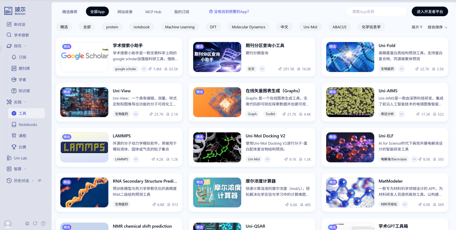The image size is (456, 230).
Task: Select the Molecular Dynamics filter chip
Action: pos(248,27)
